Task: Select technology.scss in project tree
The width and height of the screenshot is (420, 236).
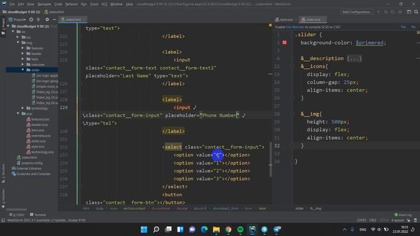Action: pyautogui.click(x=40, y=152)
